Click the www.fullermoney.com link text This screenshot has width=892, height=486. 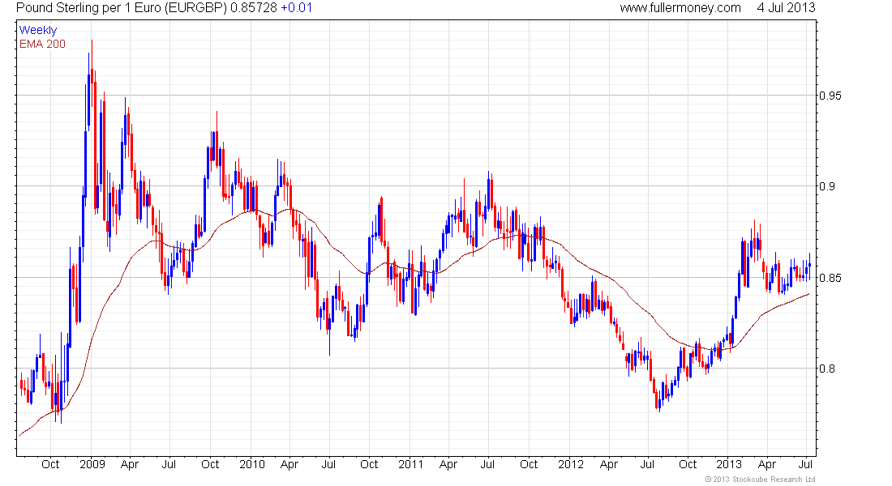click(x=680, y=8)
